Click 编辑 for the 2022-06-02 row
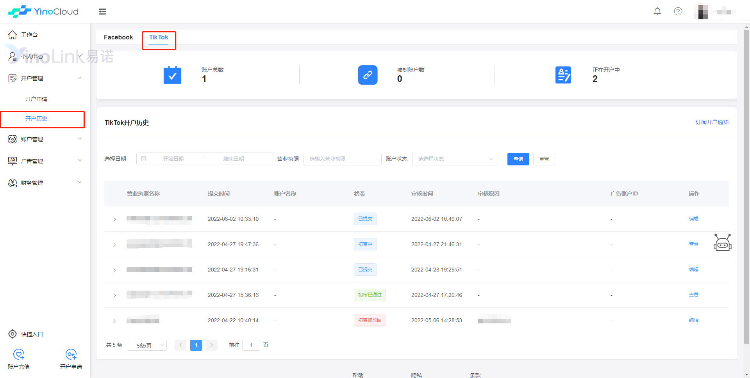The width and height of the screenshot is (750, 378). [694, 219]
